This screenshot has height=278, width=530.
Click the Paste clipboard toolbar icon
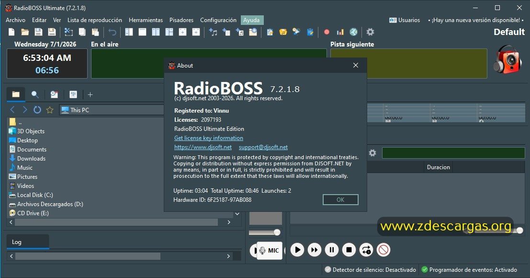[x=95, y=32]
